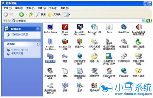Go up one folder level
This screenshot has height=98, width=153.
point(31,15)
